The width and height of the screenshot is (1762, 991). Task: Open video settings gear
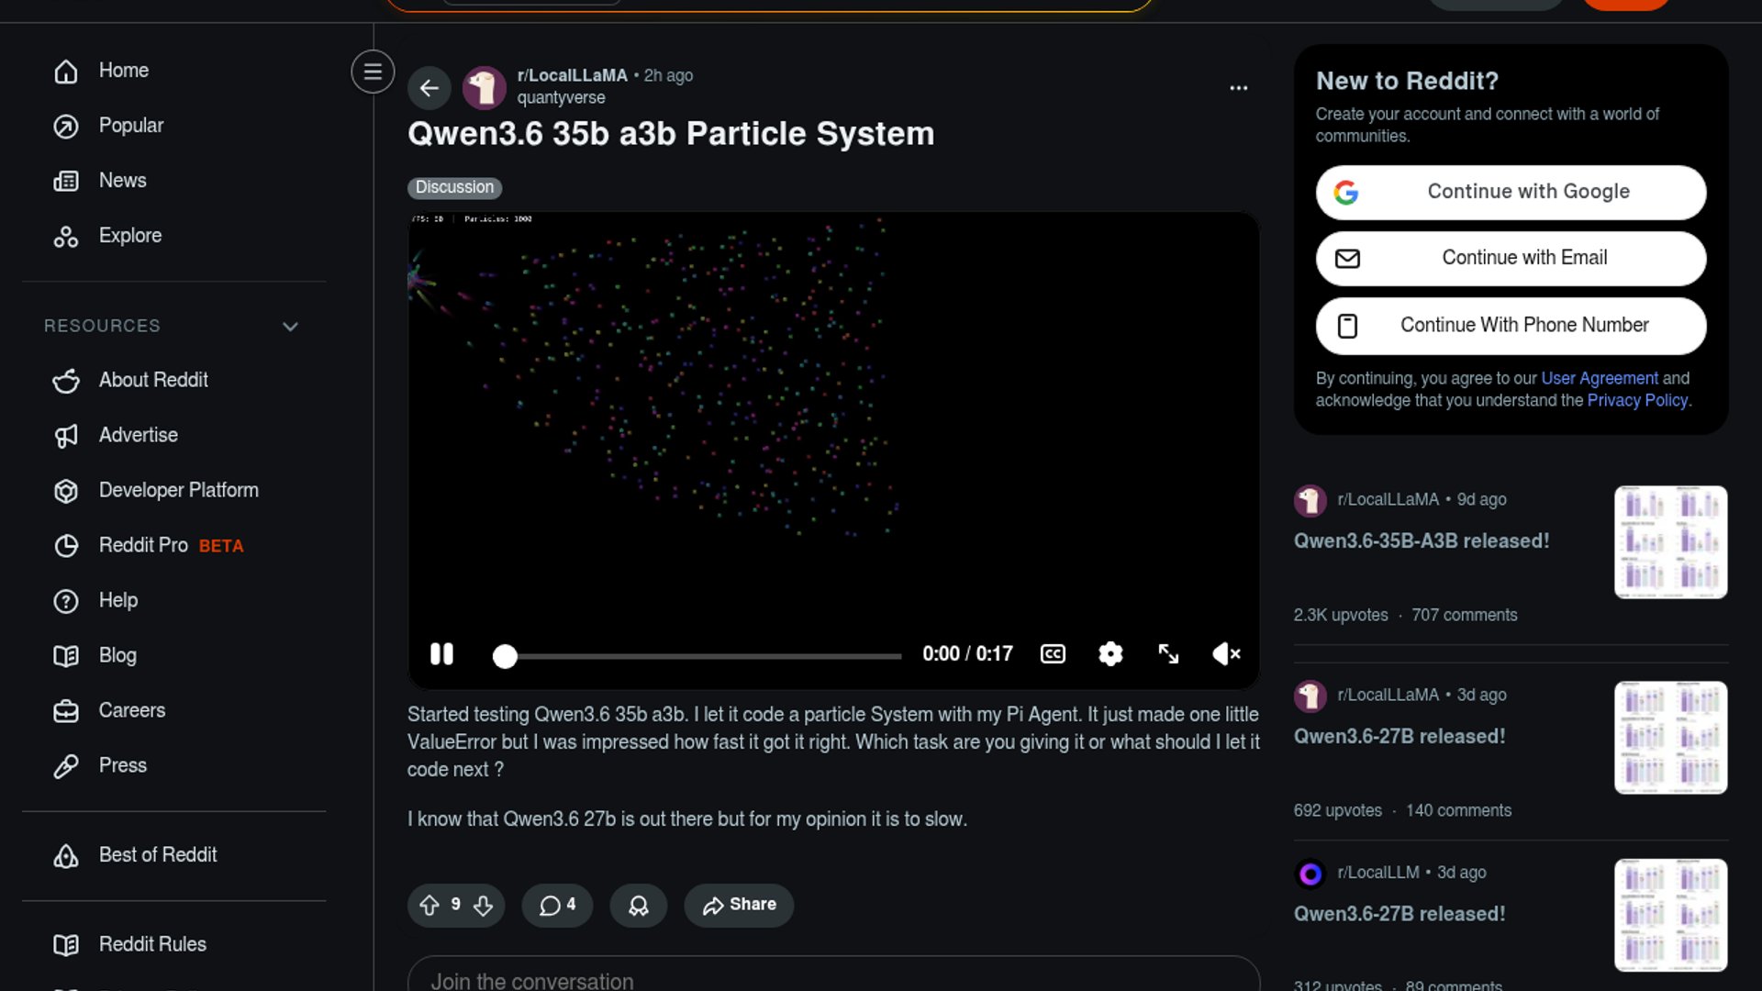pos(1110,653)
